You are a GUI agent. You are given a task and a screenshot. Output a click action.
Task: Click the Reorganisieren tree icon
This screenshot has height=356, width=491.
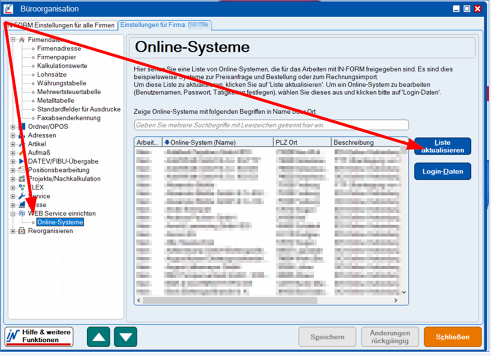22,231
